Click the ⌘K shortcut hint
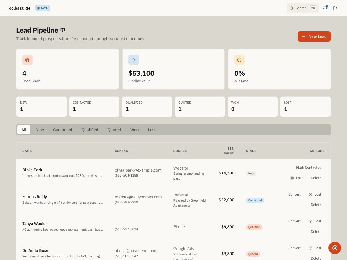 [x=313, y=8]
